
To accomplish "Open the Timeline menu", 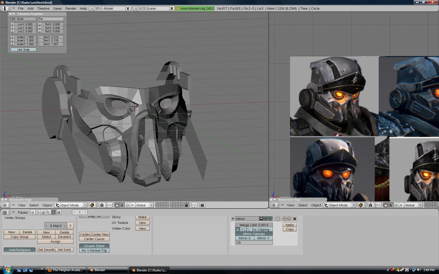I will coord(43,9).
